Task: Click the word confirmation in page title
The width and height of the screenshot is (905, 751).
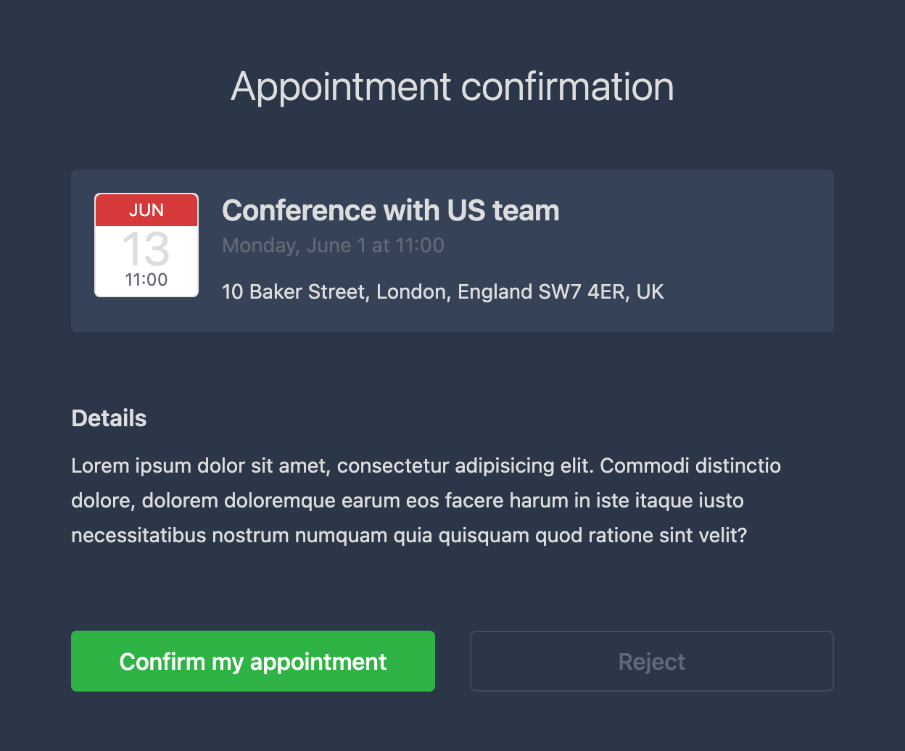Action: (568, 86)
